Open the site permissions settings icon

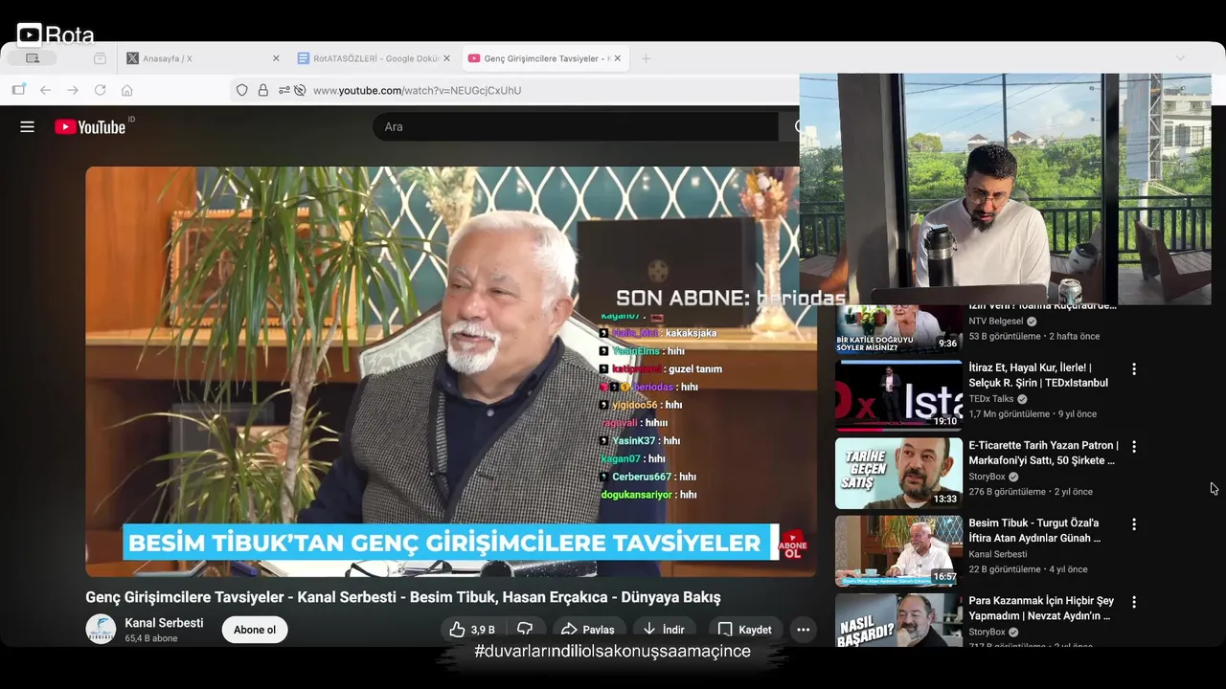tap(284, 90)
